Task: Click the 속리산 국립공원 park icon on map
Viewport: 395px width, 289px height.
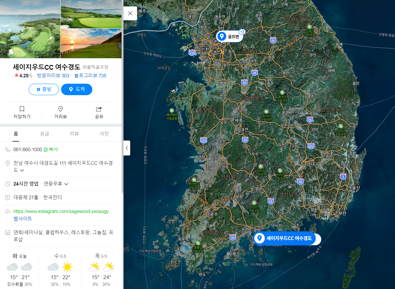Action: point(266,111)
